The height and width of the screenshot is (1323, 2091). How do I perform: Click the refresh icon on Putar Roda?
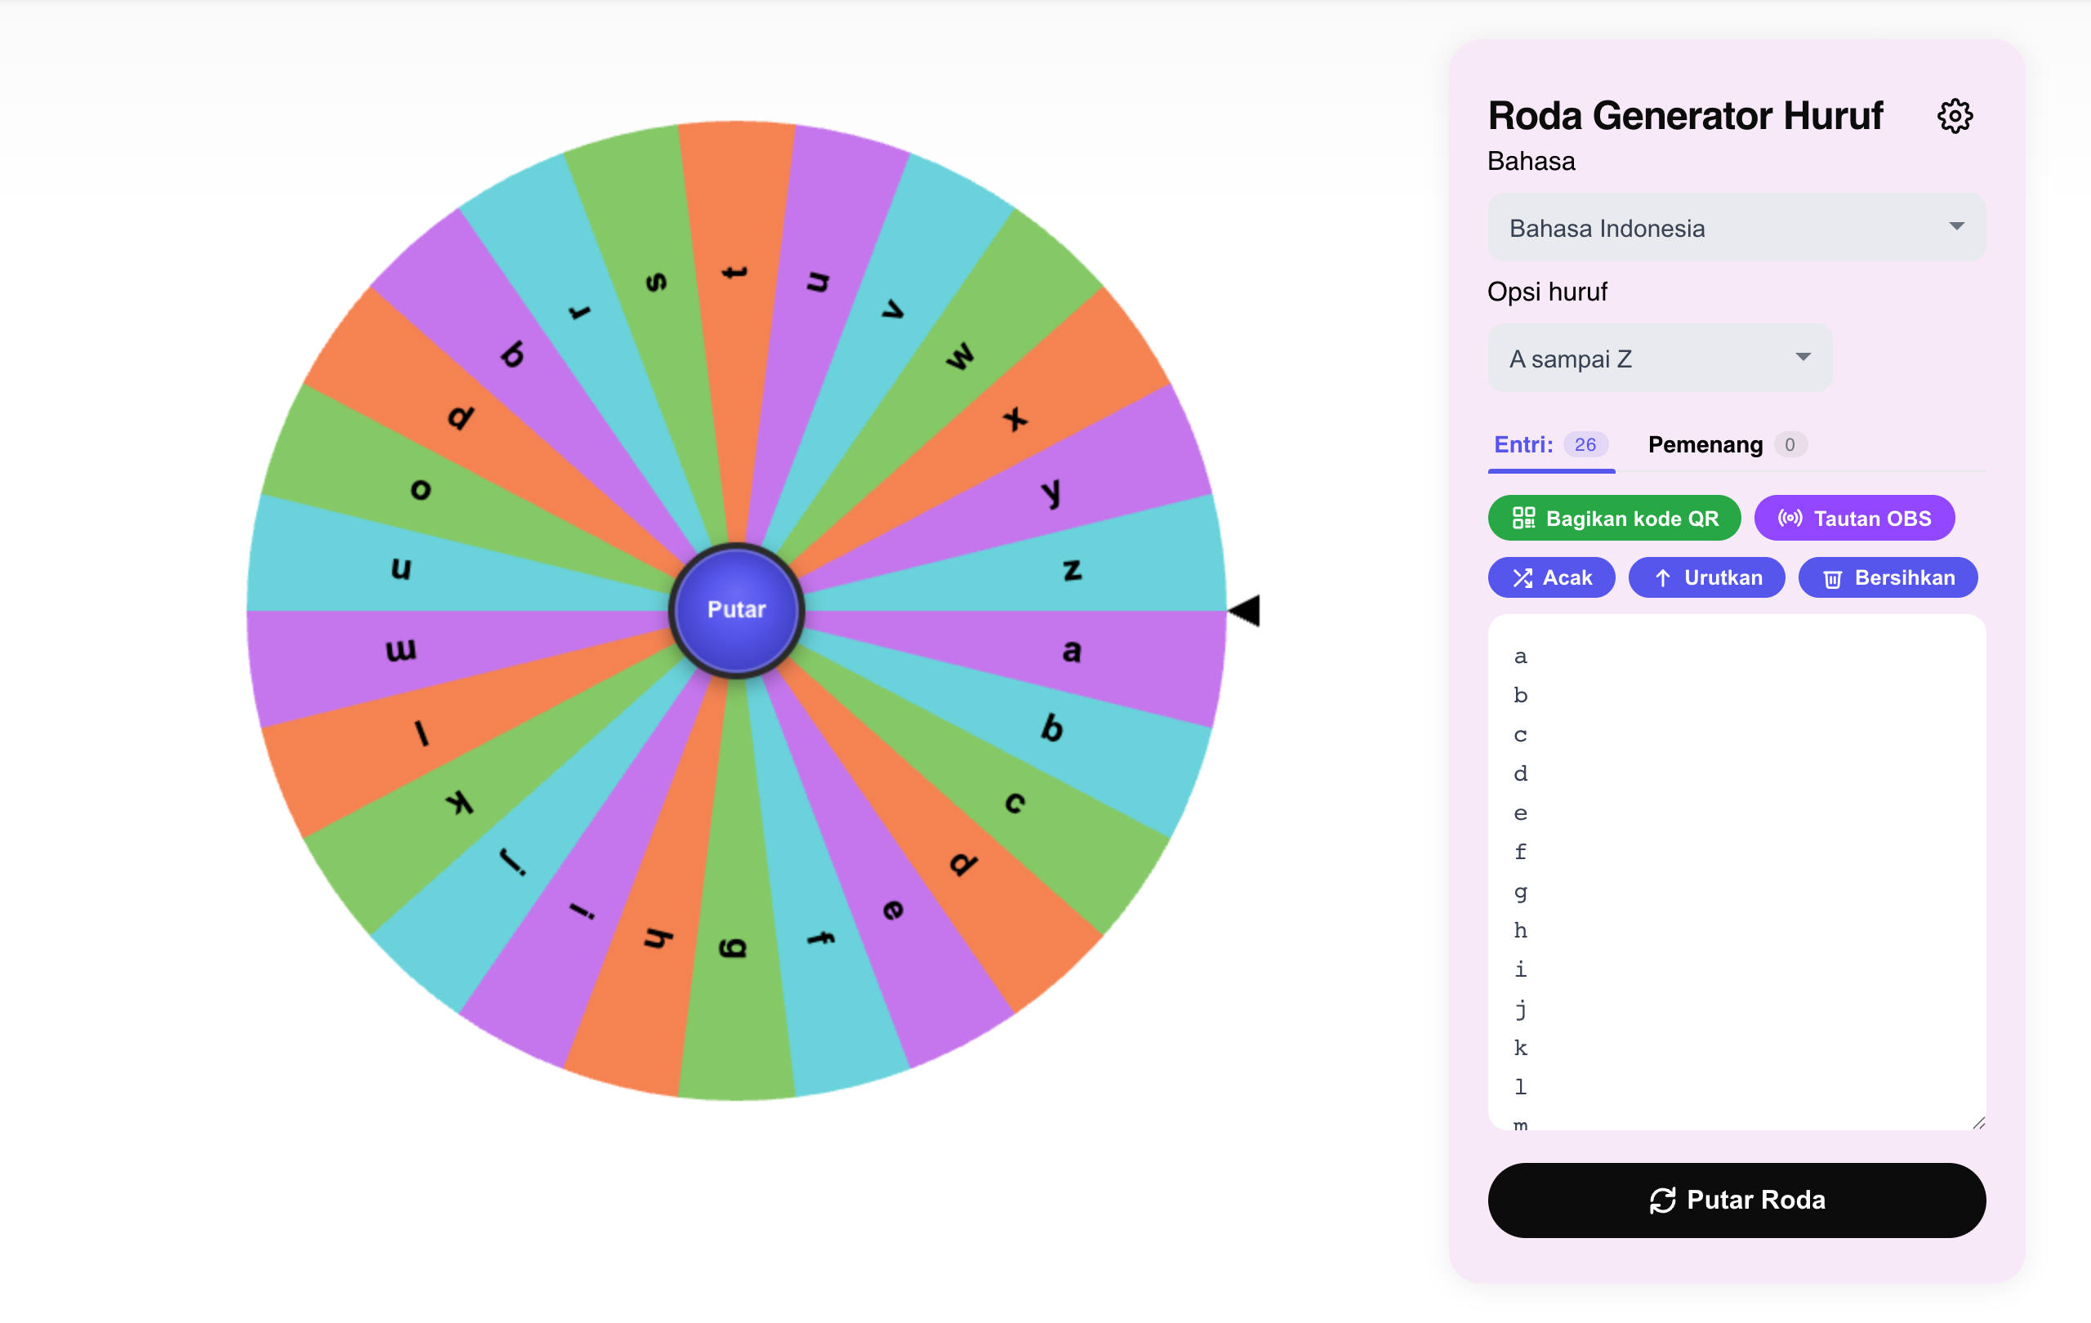click(1662, 1200)
